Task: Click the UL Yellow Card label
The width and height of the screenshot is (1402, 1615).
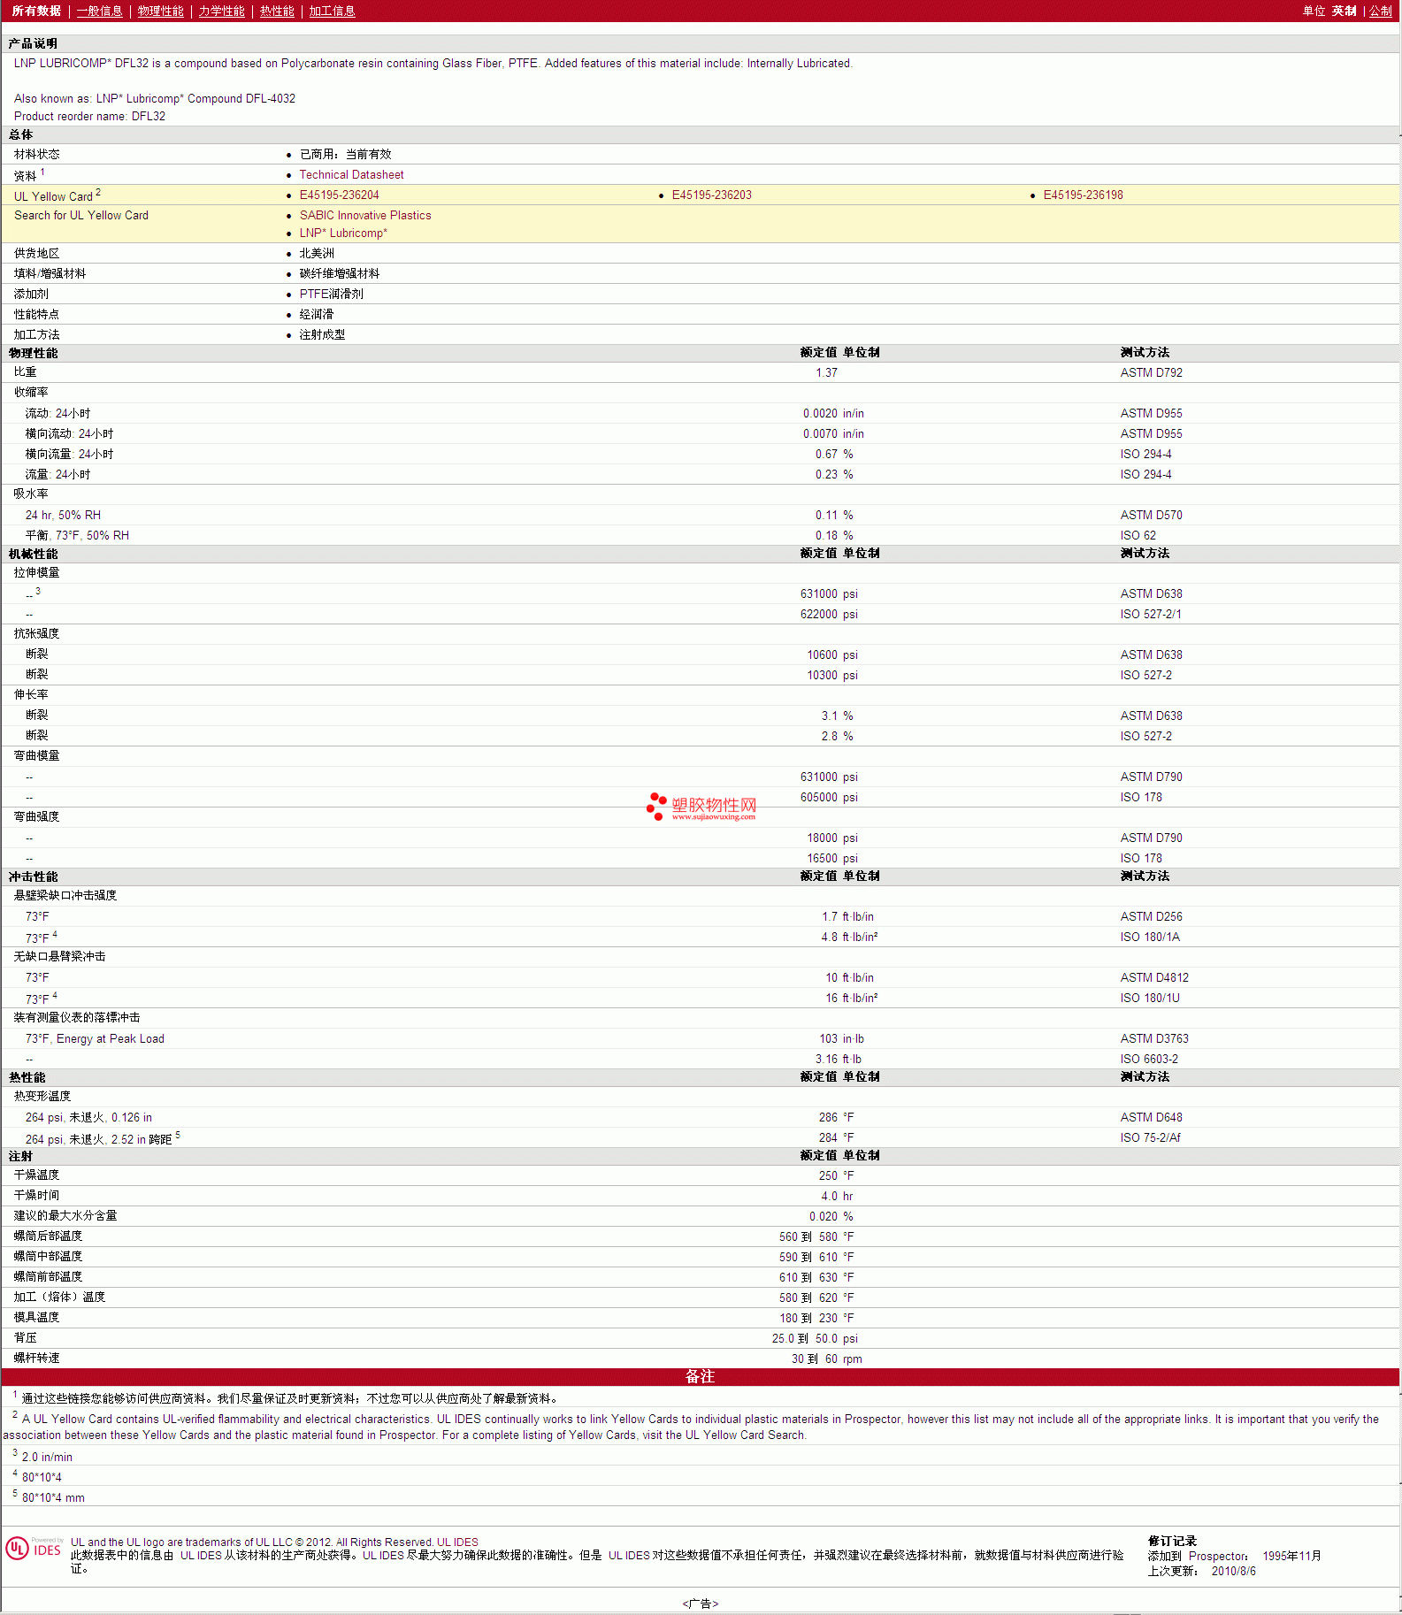Action: pos(53,196)
